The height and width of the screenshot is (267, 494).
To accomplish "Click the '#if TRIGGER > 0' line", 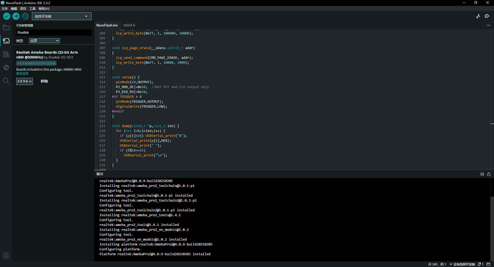I will click(127, 97).
